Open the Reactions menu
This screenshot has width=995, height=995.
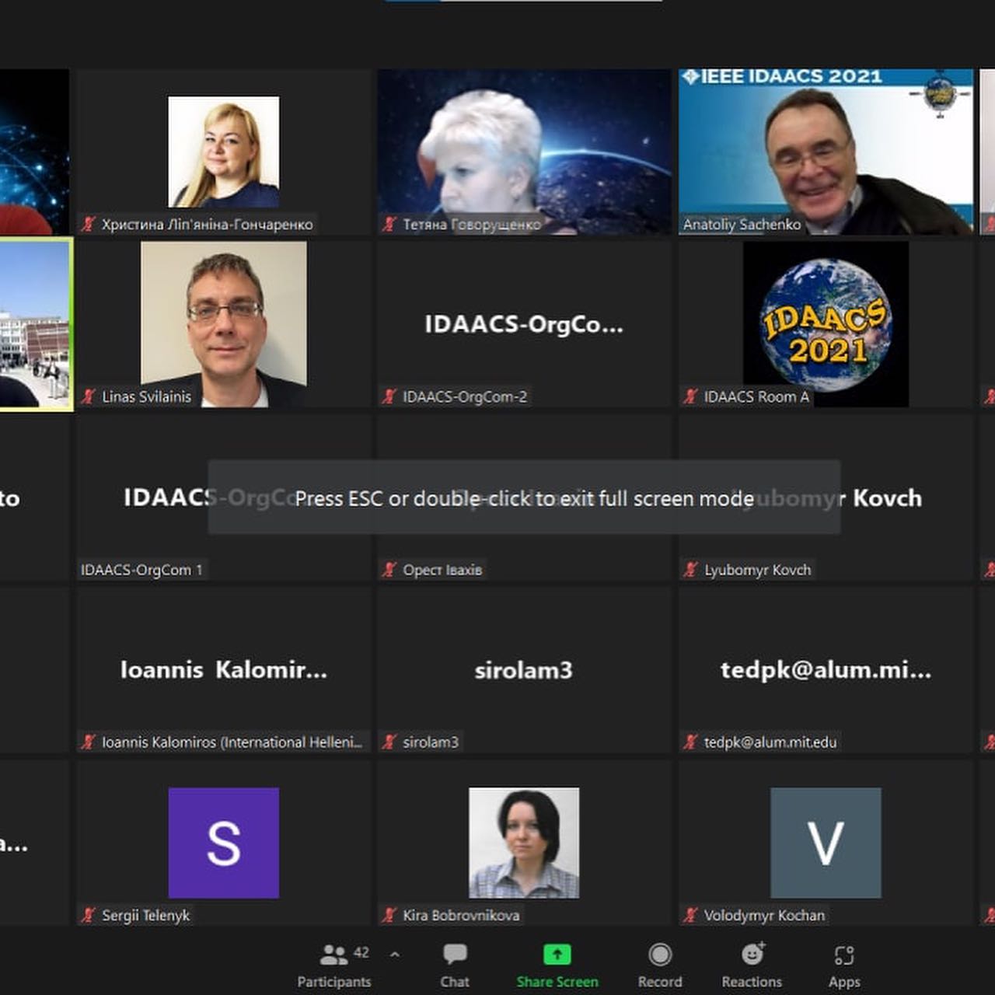752,966
